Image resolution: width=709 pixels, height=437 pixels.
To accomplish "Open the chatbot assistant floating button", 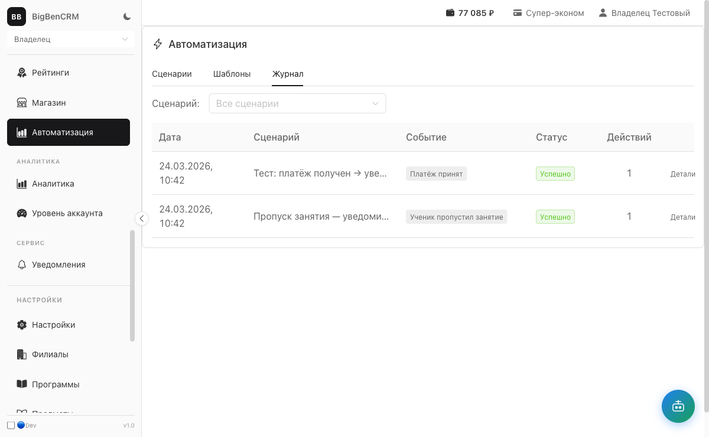I will tap(678, 406).
